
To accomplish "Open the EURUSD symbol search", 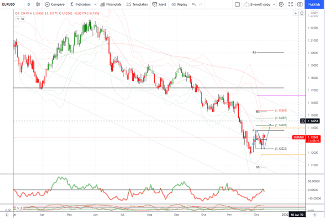I will point(8,5).
